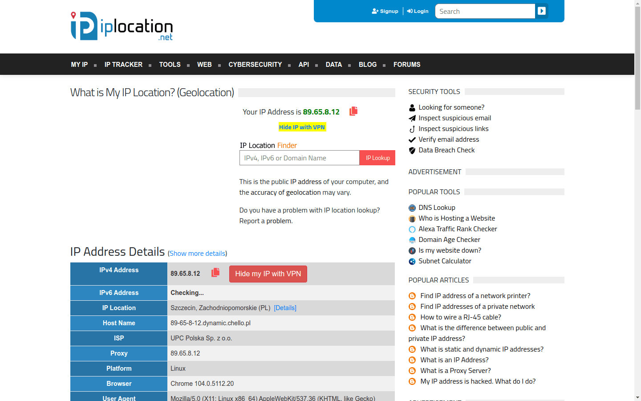The width and height of the screenshot is (641, 401).
Task: Click the checkmark icon for Verify email address
Action: pos(412,139)
